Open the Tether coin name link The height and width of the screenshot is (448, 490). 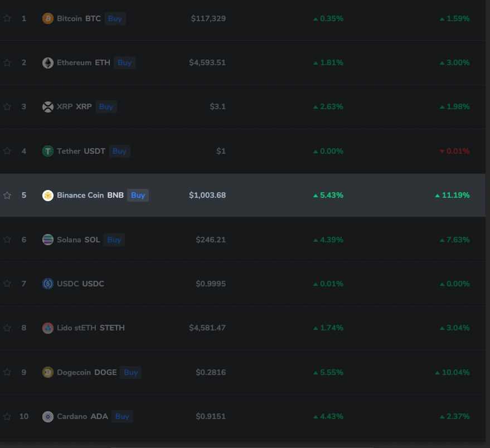click(70, 151)
